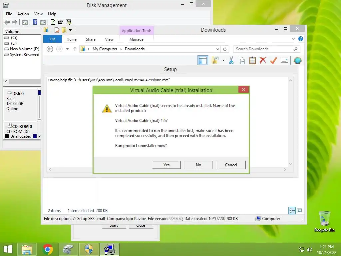Click the orange checkmark icon
341x256 pixels.
pyautogui.click(x=274, y=60)
